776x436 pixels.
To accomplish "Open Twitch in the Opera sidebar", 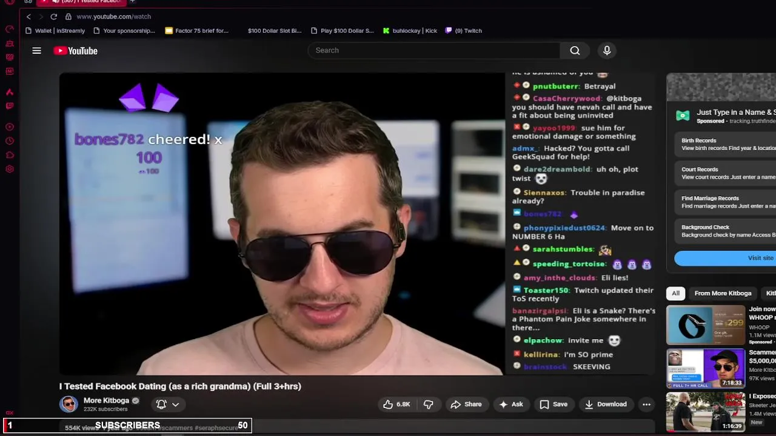I will [10, 106].
